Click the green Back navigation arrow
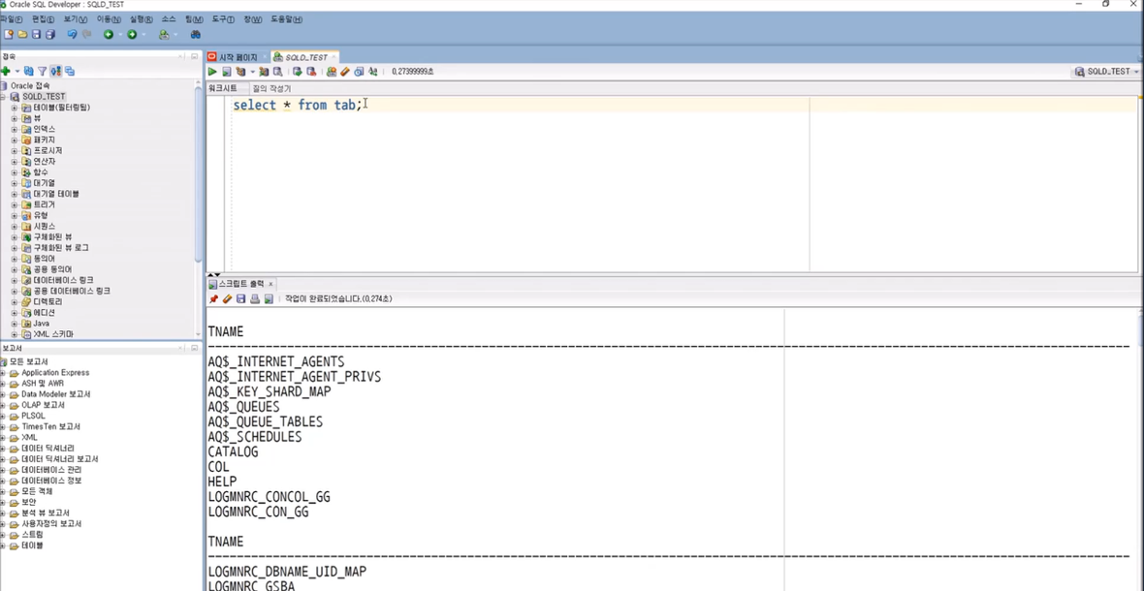The image size is (1144, 591). click(108, 34)
